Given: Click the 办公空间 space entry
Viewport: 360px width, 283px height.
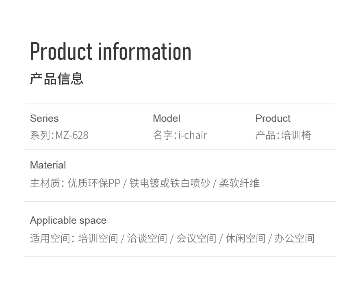Looking at the screenshot, I should tap(295, 238).
